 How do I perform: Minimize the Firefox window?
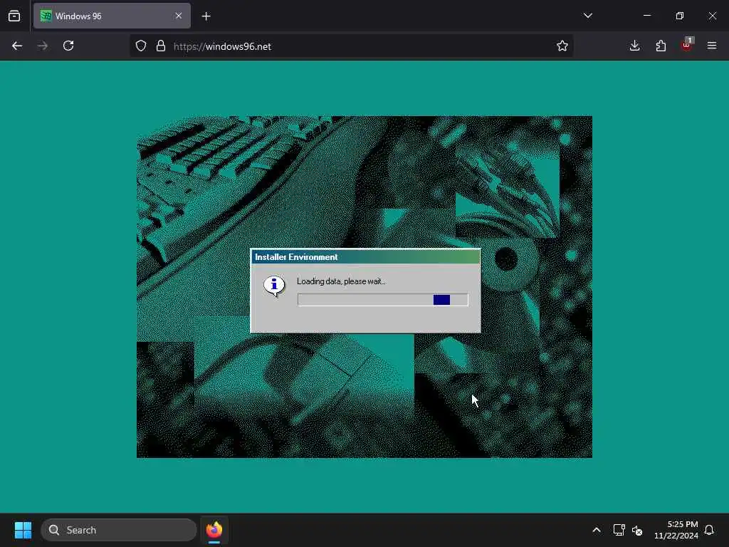tap(647, 16)
